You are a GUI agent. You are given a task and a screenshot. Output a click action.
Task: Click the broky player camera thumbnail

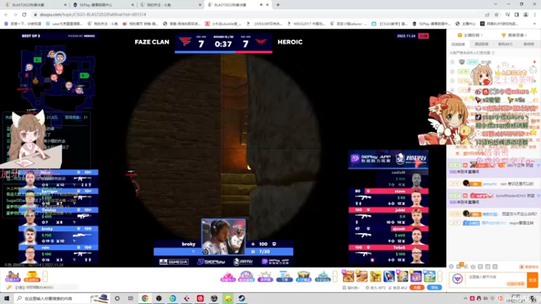[x=223, y=236]
